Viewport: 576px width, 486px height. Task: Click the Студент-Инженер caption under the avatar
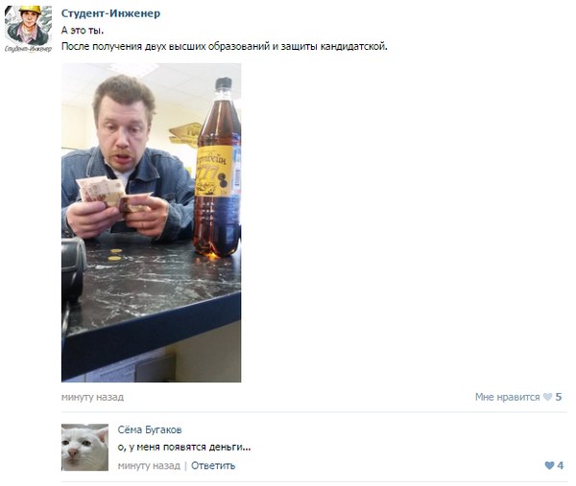28,49
